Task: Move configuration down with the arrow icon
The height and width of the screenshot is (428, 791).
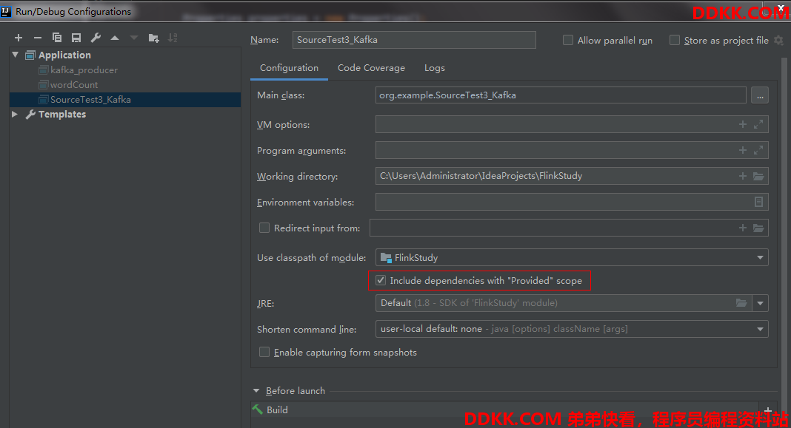Action: point(134,38)
